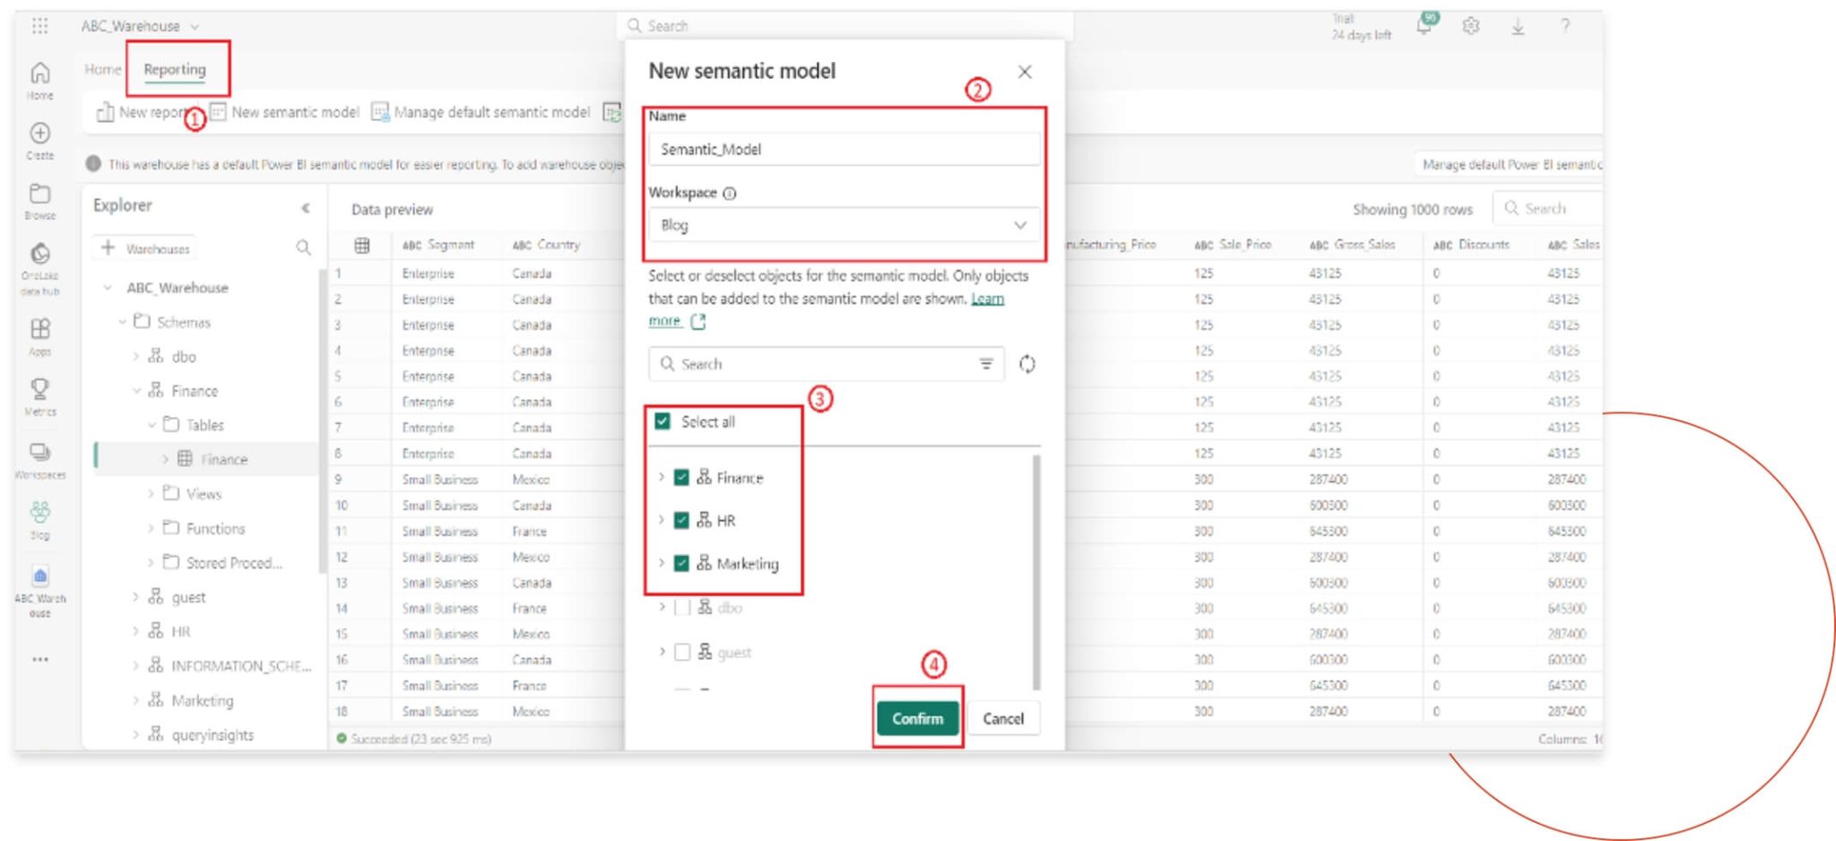The width and height of the screenshot is (1836, 841).
Task: Select Finance table in Explorer tree
Action: click(208, 459)
